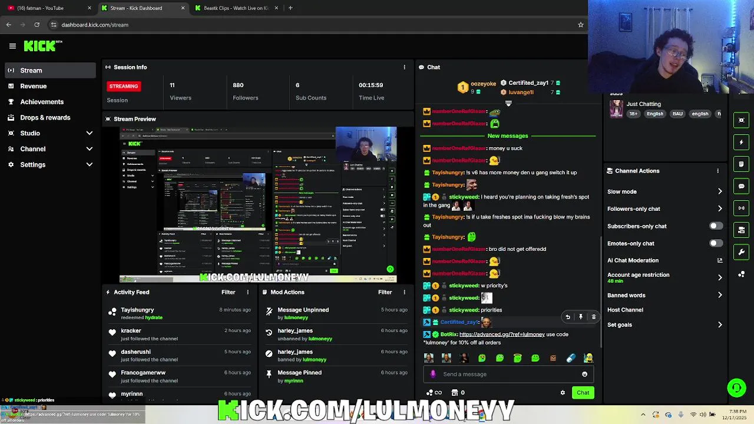Open Activity Feed three-dot options

(x=247, y=292)
